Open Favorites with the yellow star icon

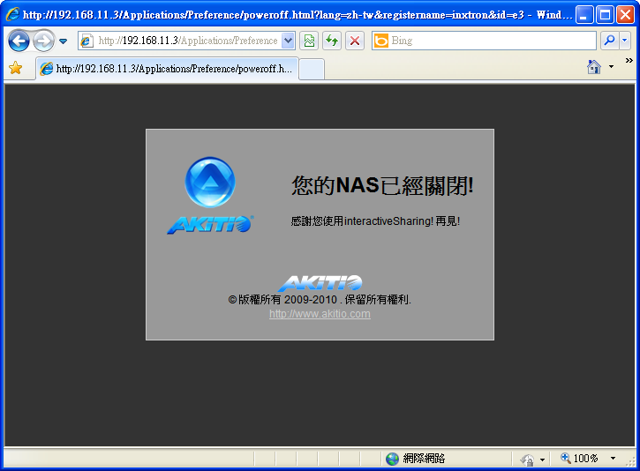15,68
